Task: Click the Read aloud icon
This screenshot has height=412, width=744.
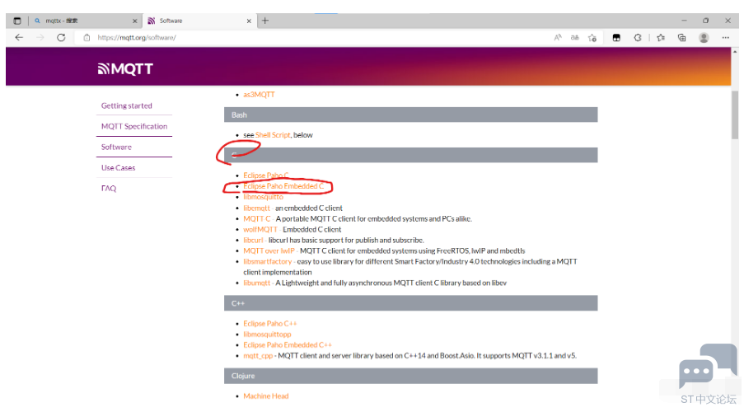Action: coord(558,38)
